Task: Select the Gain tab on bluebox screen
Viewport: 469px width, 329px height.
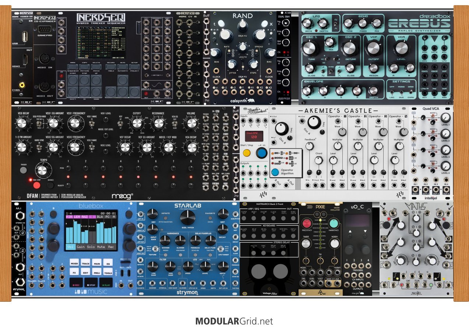Action: (x=81, y=247)
